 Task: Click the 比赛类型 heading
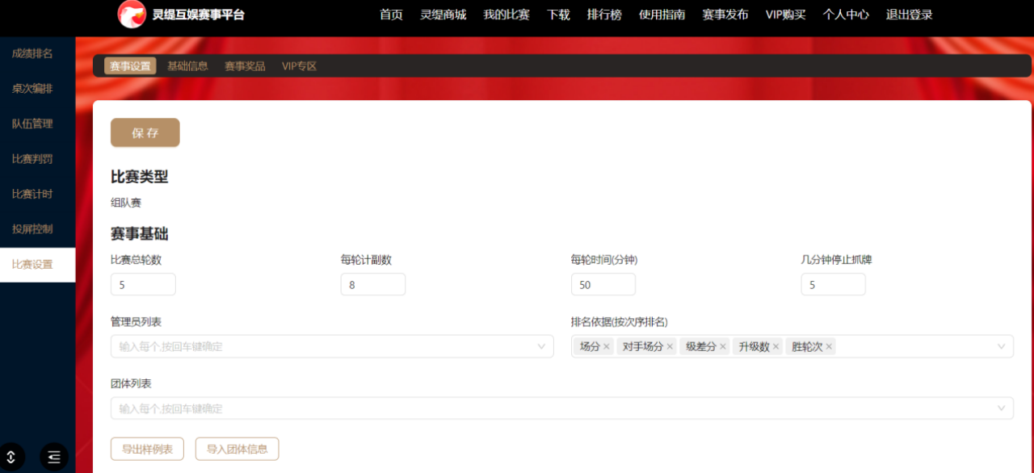click(139, 177)
